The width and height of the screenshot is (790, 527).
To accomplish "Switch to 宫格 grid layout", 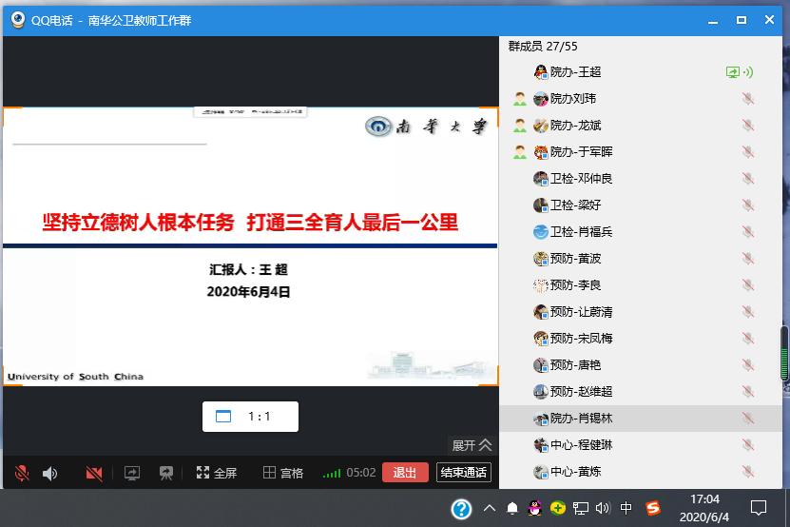I will tap(283, 473).
